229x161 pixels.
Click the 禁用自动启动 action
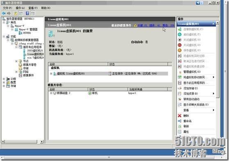(191, 99)
